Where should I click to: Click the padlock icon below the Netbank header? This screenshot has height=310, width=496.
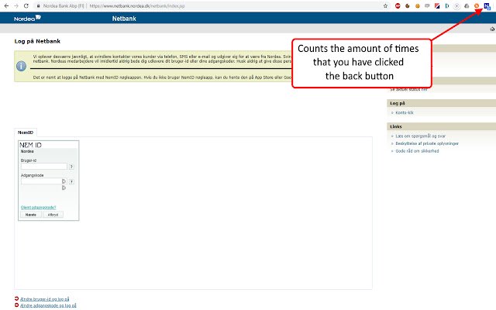pyautogui.click(x=492, y=29)
